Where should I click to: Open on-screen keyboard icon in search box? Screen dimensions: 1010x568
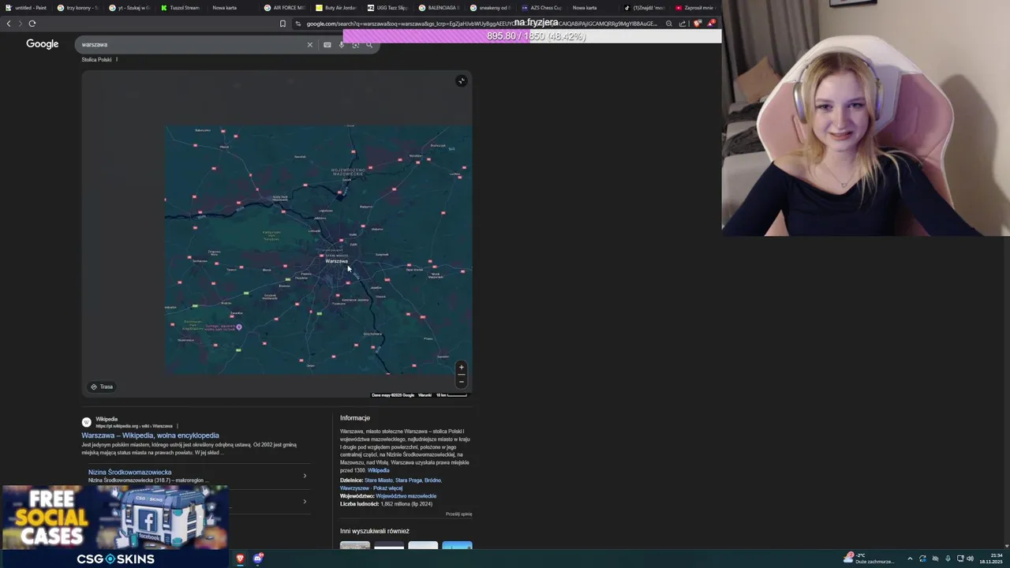click(327, 45)
